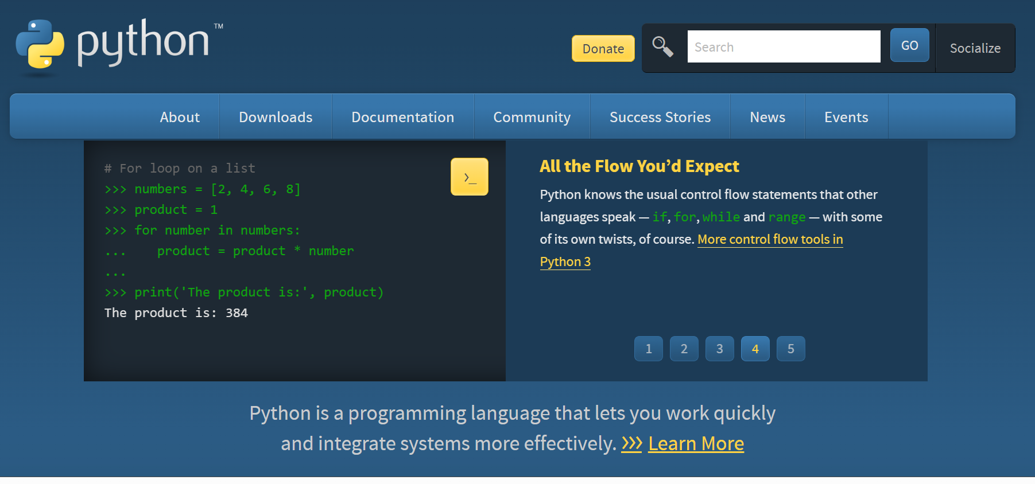Open the Documentation menu
Screen dimensions: 1035x484
click(402, 117)
